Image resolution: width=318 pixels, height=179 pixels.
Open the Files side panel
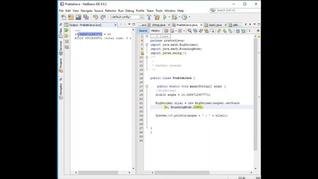tap(61, 33)
